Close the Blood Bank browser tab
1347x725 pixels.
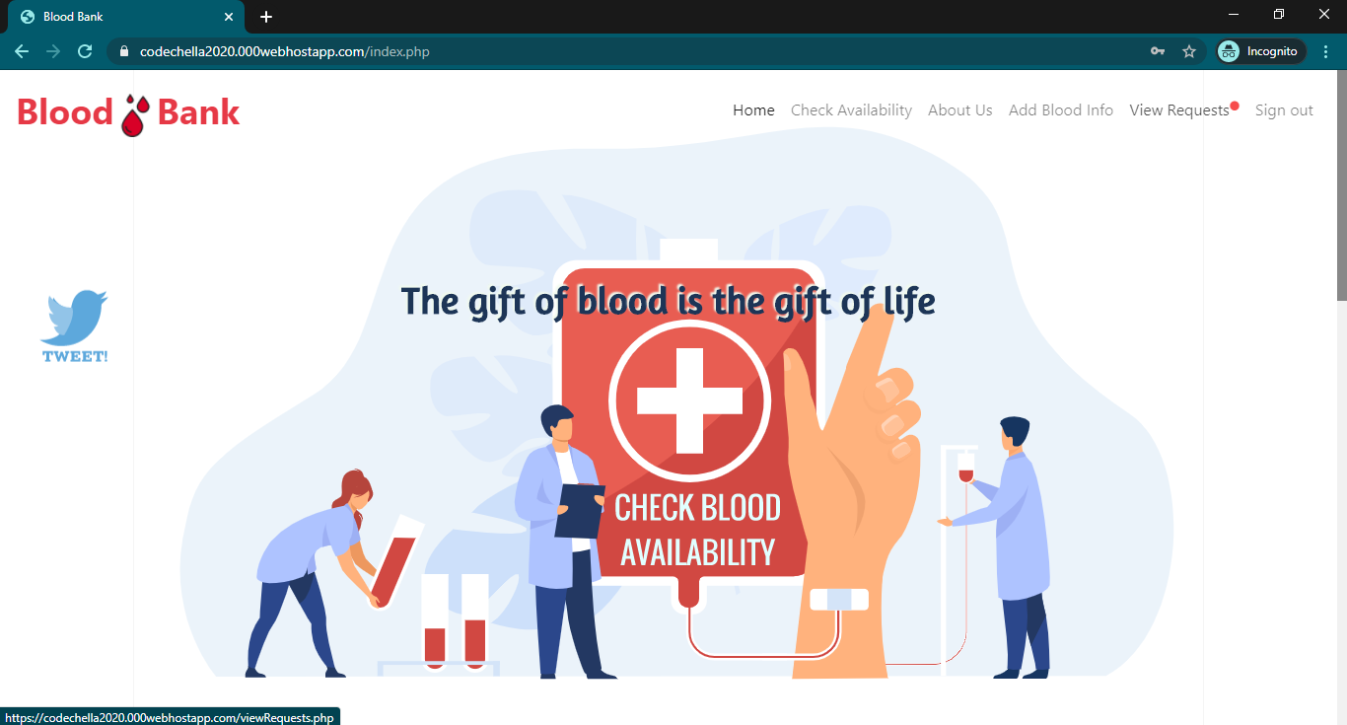point(229,17)
